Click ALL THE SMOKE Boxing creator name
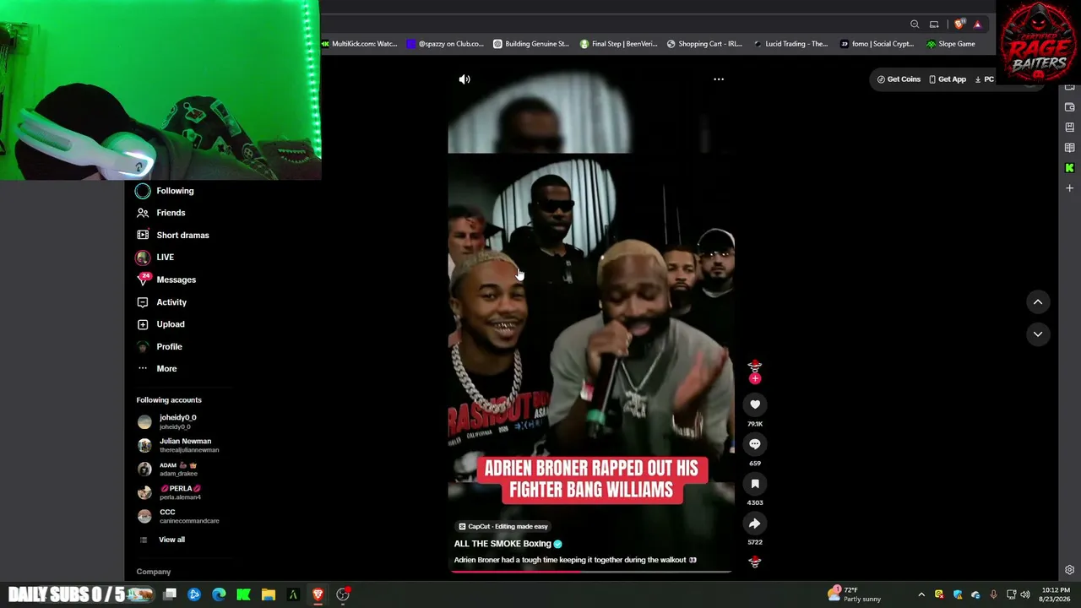 pos(502,544)
